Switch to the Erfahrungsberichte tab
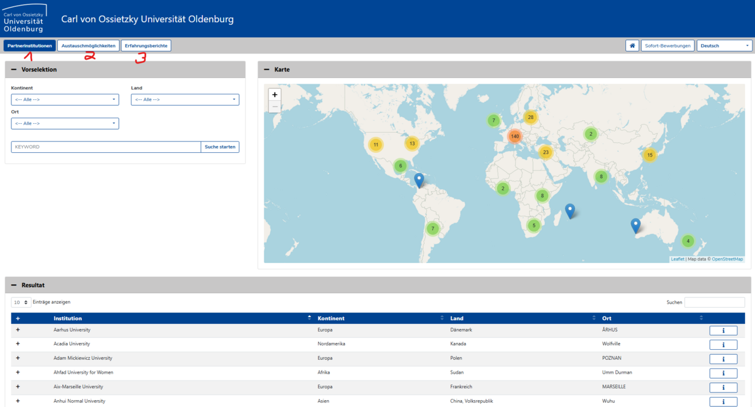Viewport: 755px width, 407px height. pos(146,46)
